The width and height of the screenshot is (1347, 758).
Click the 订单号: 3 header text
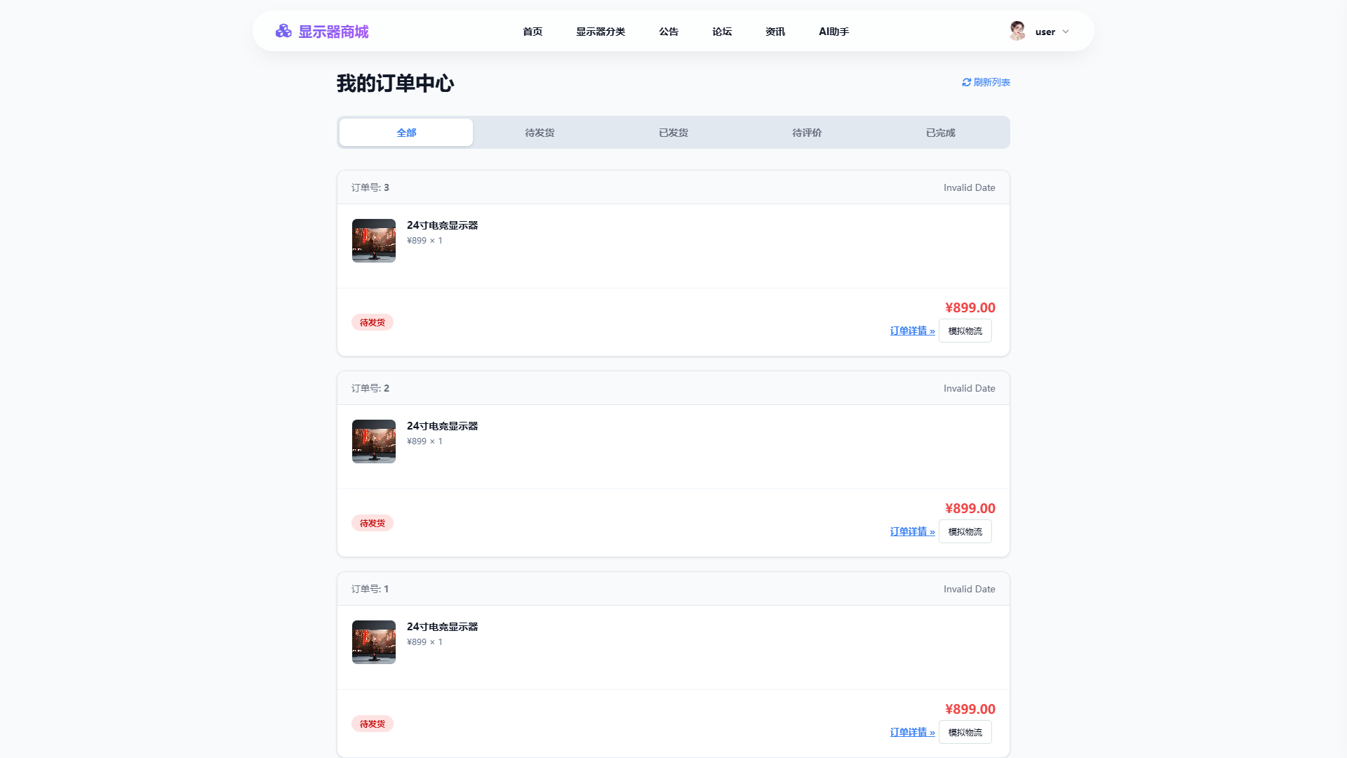pyautogui.click(x=370, y=187)
